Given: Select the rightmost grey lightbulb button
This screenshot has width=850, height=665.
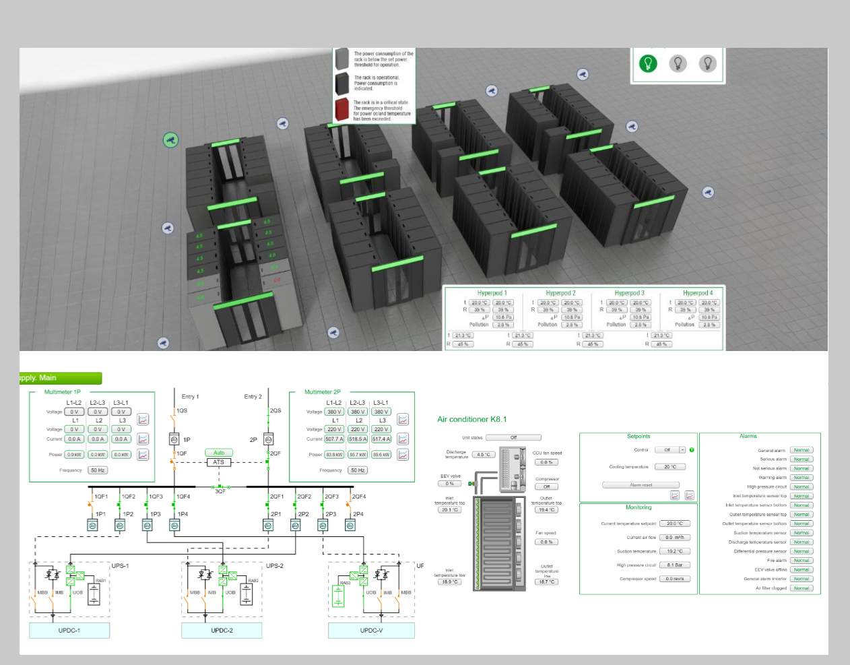Looking at the screenshot, I should 707,63.
